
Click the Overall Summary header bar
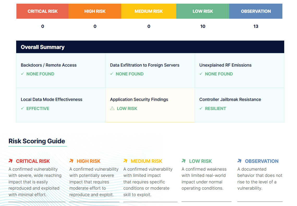click(150, 47)
